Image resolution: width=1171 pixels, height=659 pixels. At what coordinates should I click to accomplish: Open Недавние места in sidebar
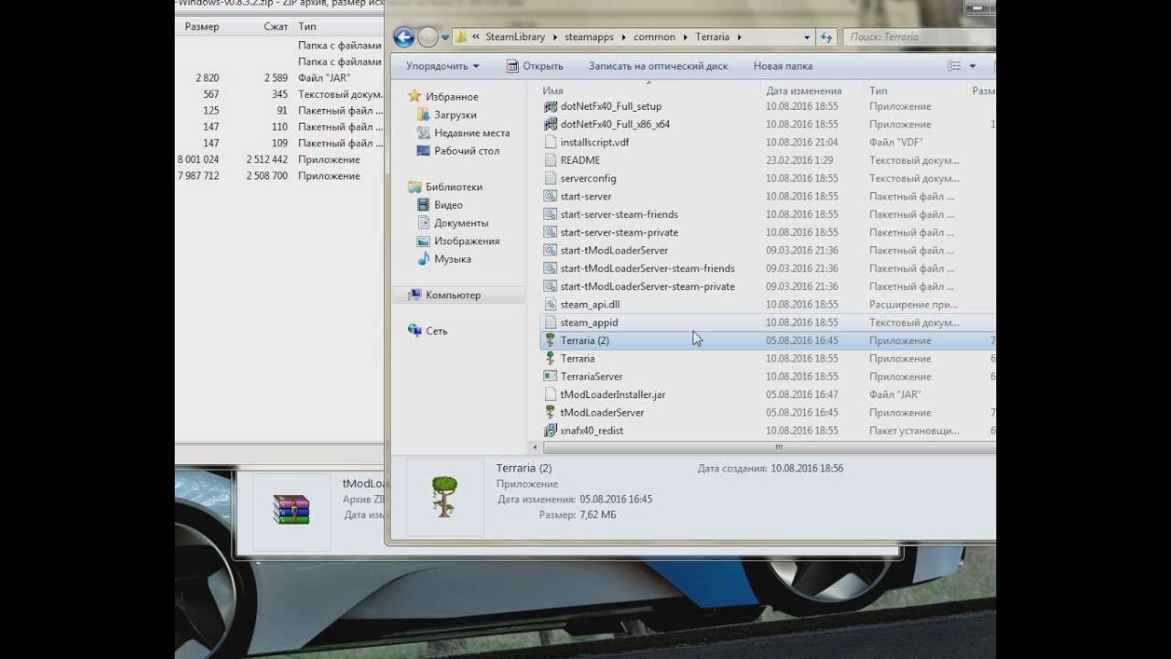pos(463,133)
